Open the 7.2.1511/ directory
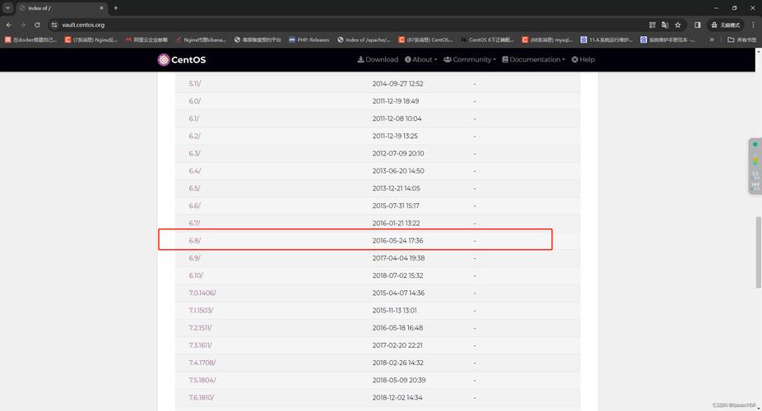Screen dimensions: 762x411 (x=200, y=328)
